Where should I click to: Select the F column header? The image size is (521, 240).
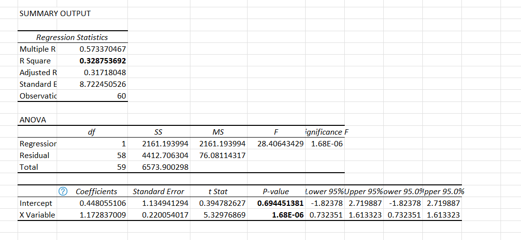(275, 133)
